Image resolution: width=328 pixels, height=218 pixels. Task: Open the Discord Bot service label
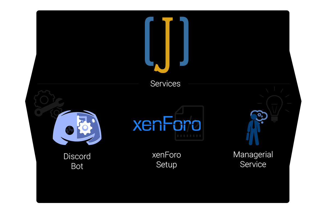coord(77,161)
